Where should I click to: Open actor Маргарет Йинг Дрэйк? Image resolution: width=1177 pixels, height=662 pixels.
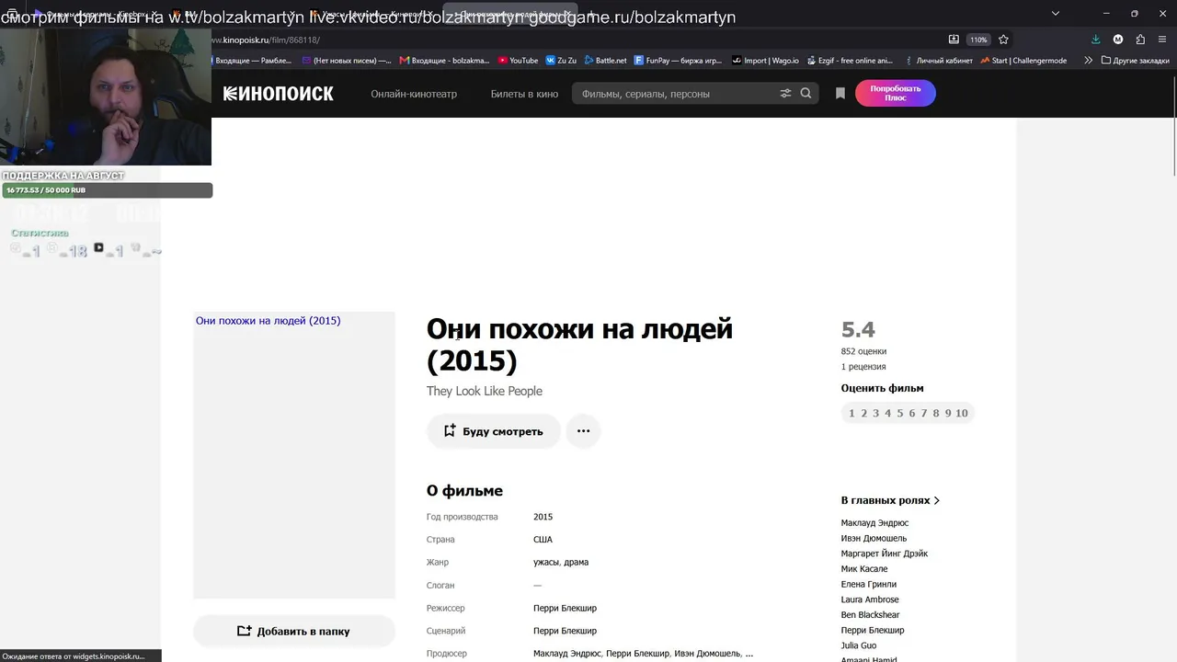(885, 554)
